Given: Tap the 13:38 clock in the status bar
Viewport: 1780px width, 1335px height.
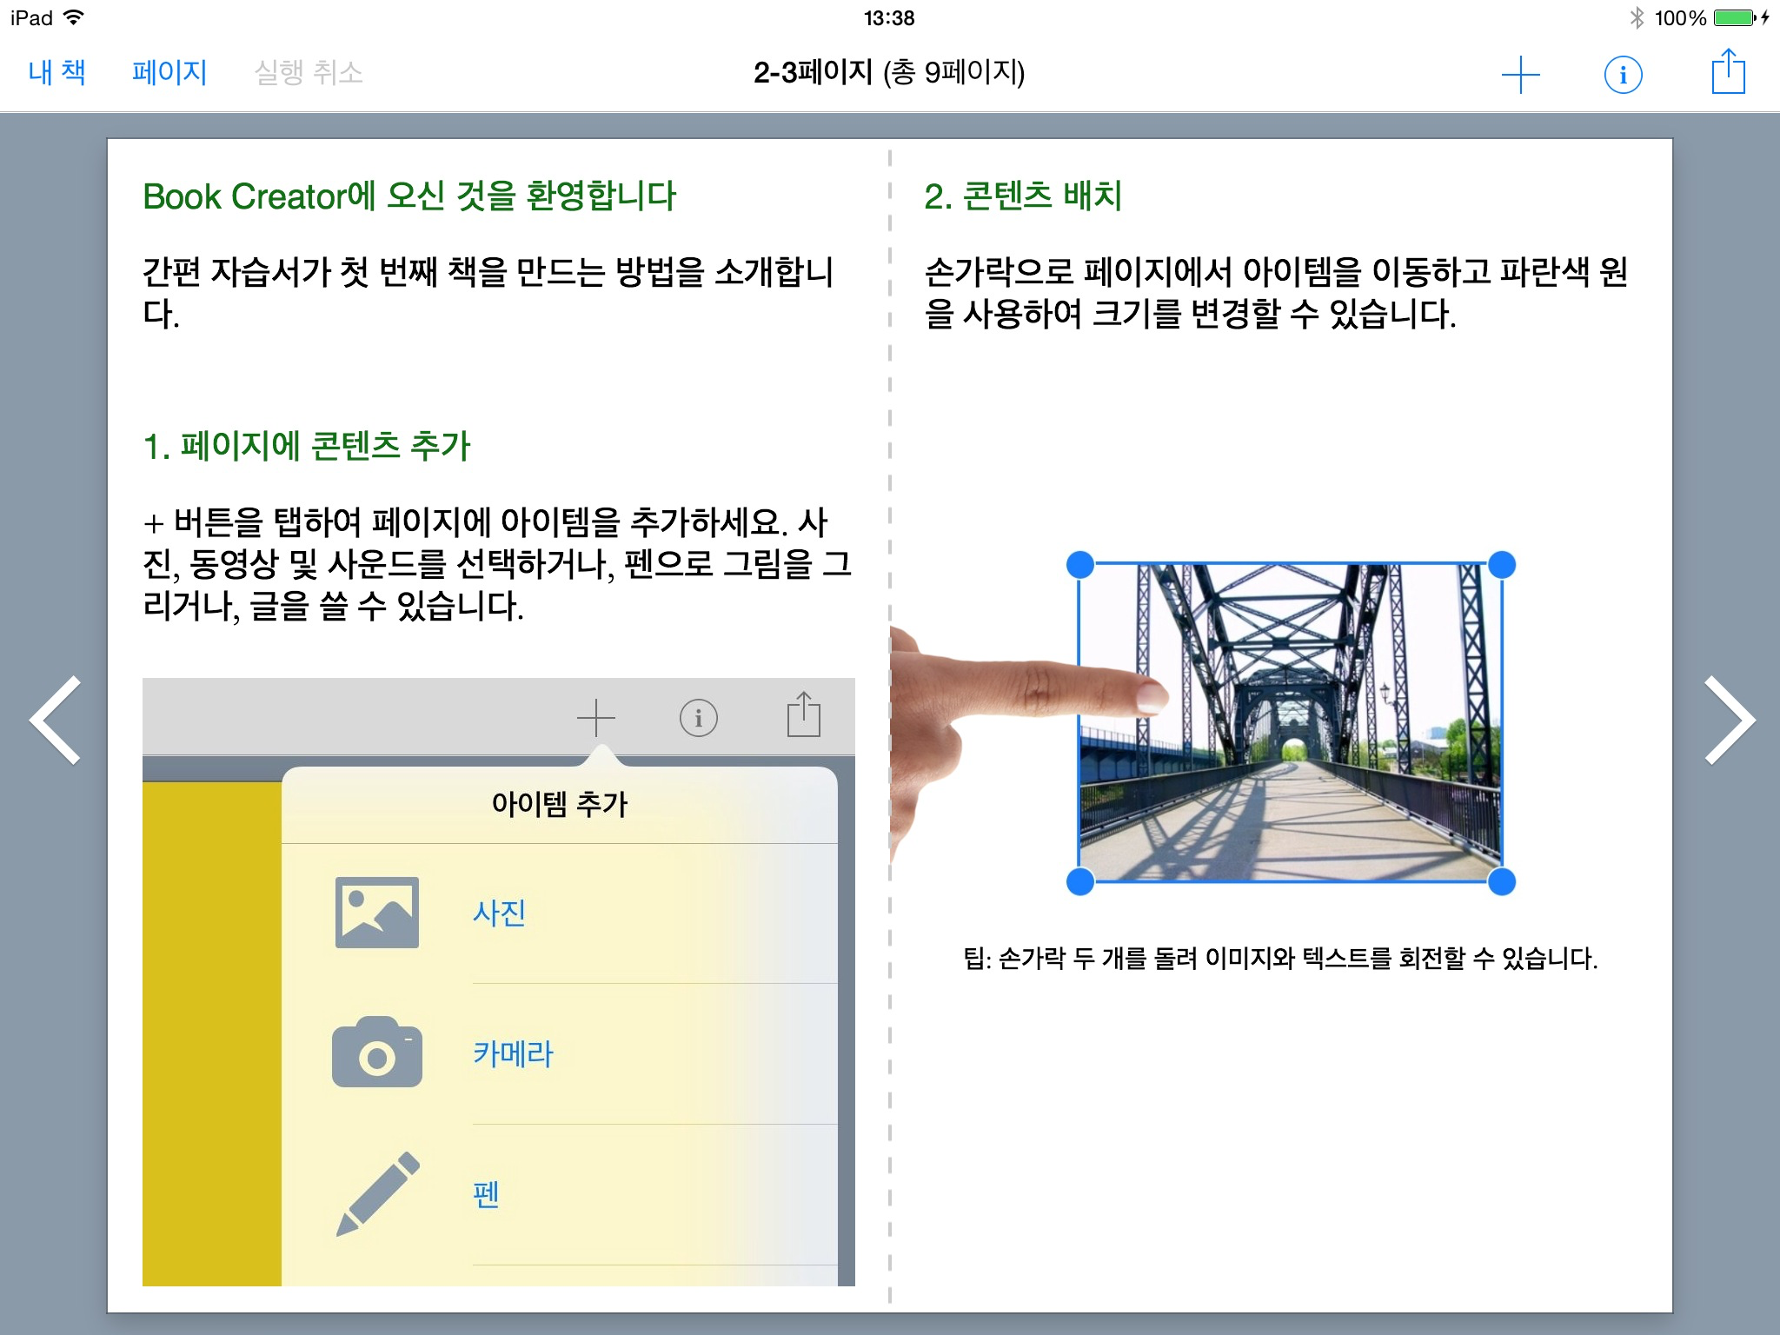Looking at the screenshot, I should 889,17.
